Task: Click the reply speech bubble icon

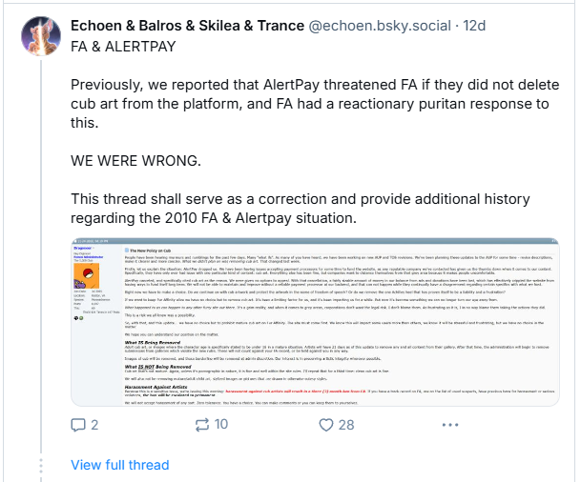Action: (x=80, y=425)
